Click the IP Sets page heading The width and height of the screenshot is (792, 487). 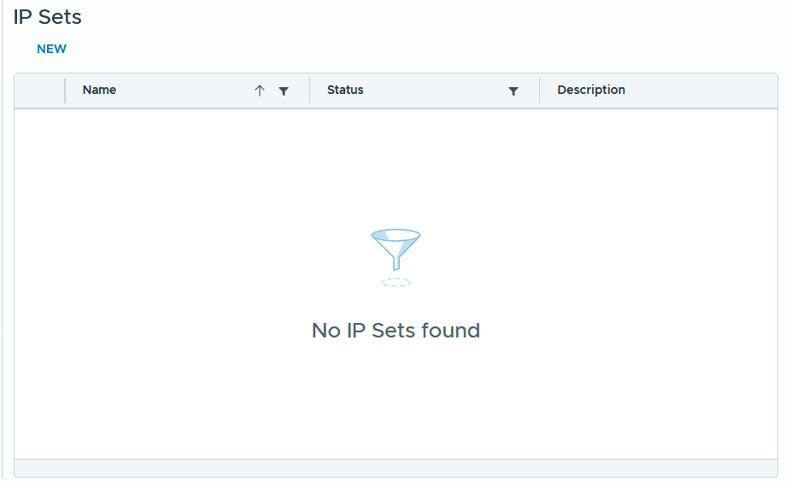pyautogui.click(x=48, y=17)
